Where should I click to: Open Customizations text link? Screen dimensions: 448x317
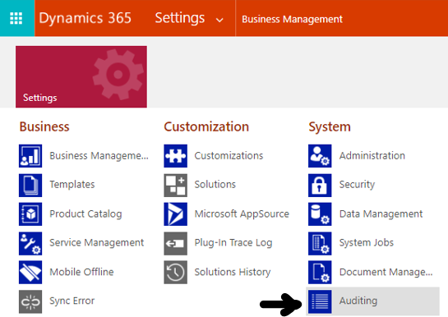[x=229, y=156]
